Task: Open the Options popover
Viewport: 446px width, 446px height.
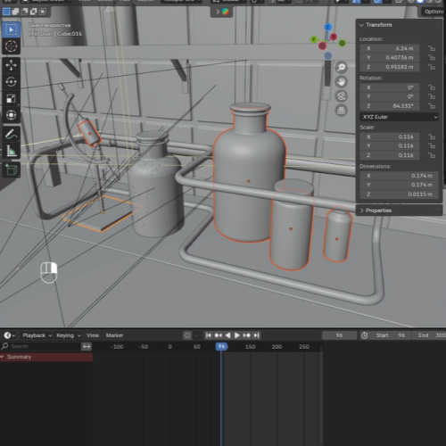Action: tap(434, 12)
